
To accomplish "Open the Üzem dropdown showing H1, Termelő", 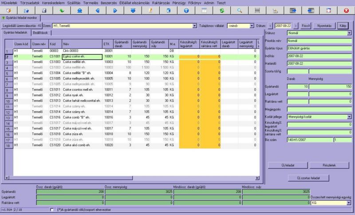I will [x=195, y=26].
